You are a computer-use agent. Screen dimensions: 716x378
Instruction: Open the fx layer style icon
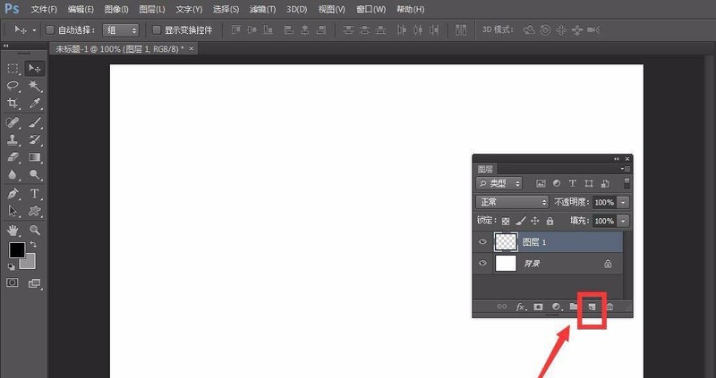click(x=521, y=307)
